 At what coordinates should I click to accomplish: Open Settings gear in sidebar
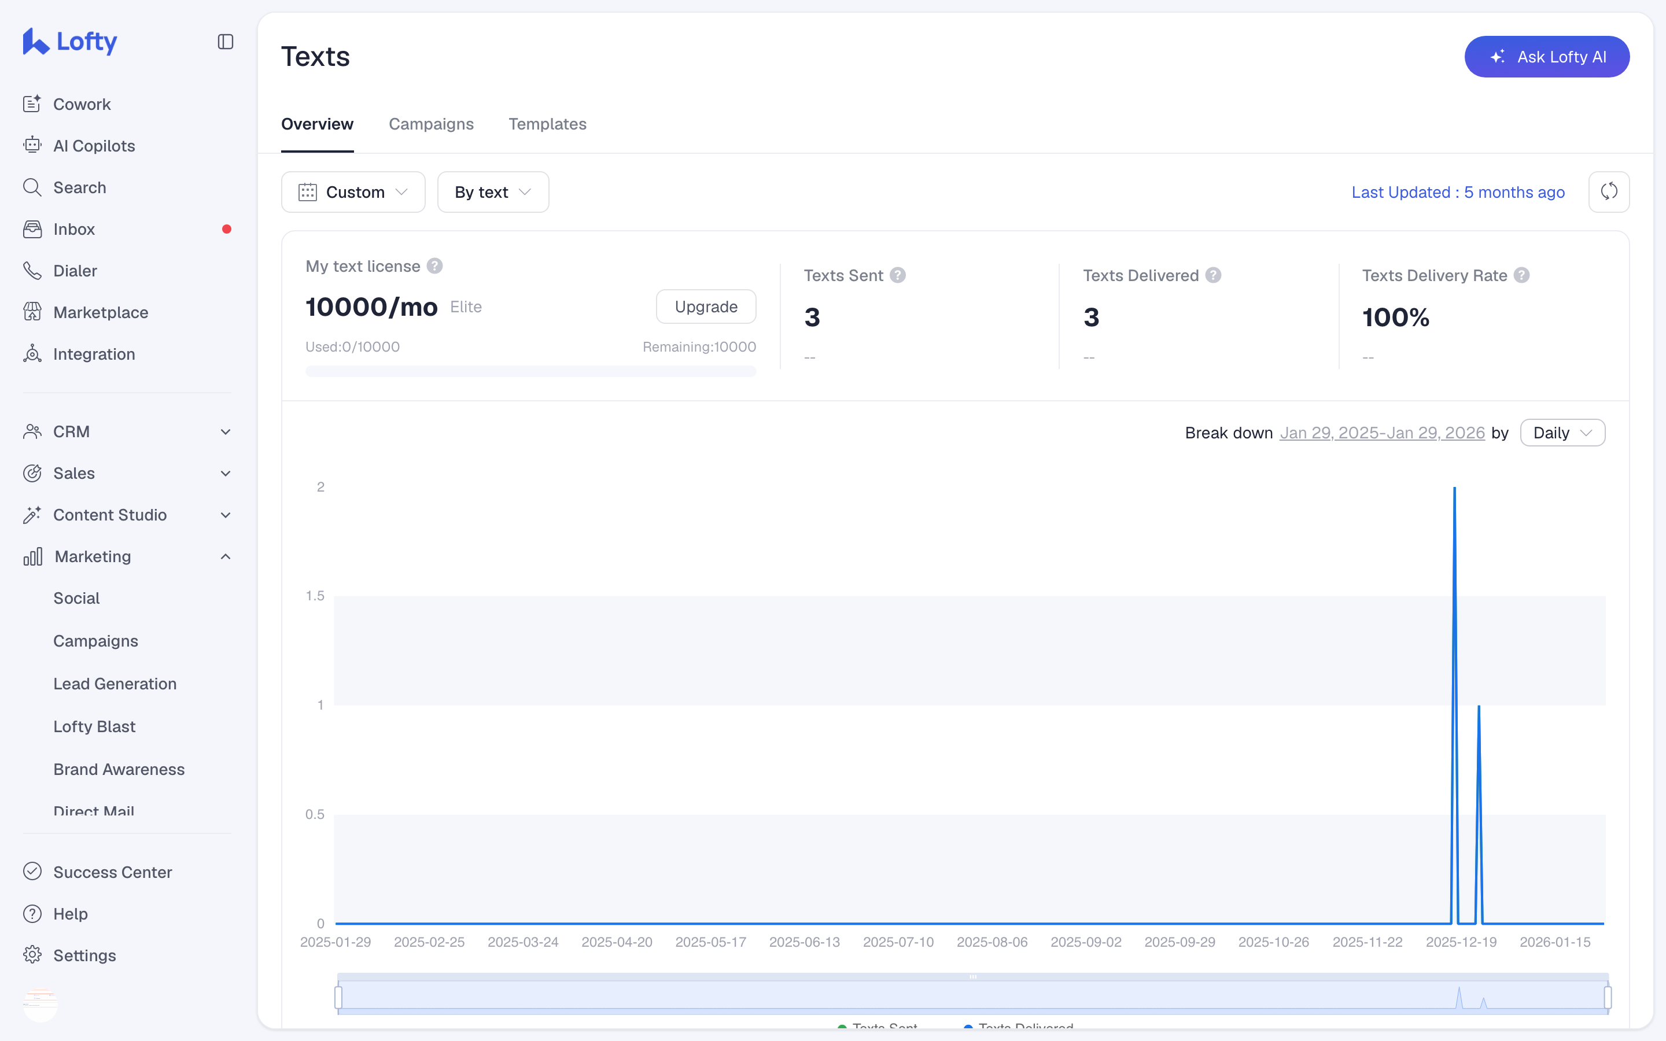(x=32, y=955)
